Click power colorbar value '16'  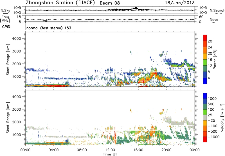tap(210, 60)
